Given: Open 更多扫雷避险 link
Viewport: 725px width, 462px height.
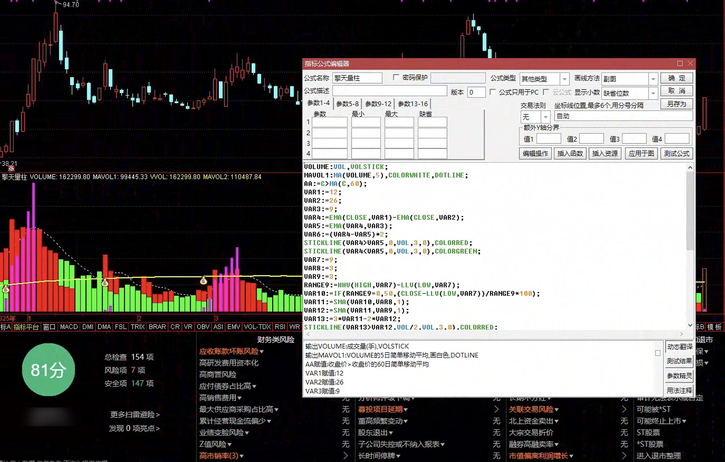Looking at the screenshot, I should 135,415.
